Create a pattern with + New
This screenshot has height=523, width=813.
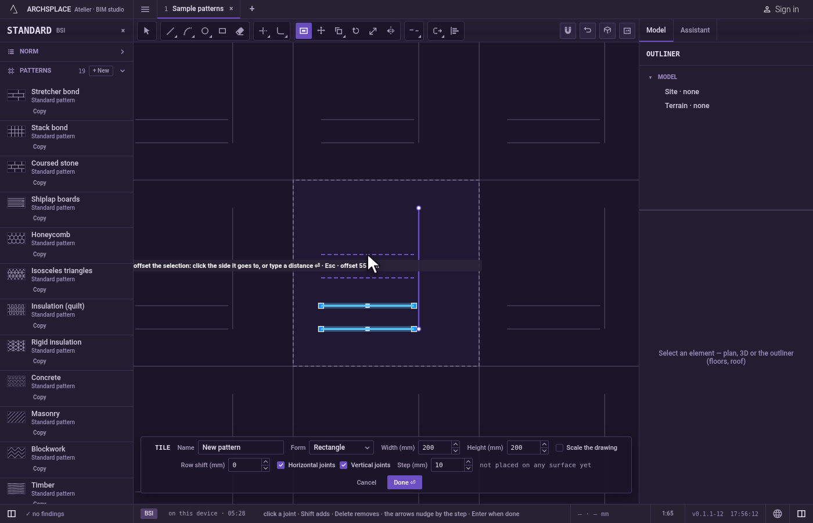101,71
